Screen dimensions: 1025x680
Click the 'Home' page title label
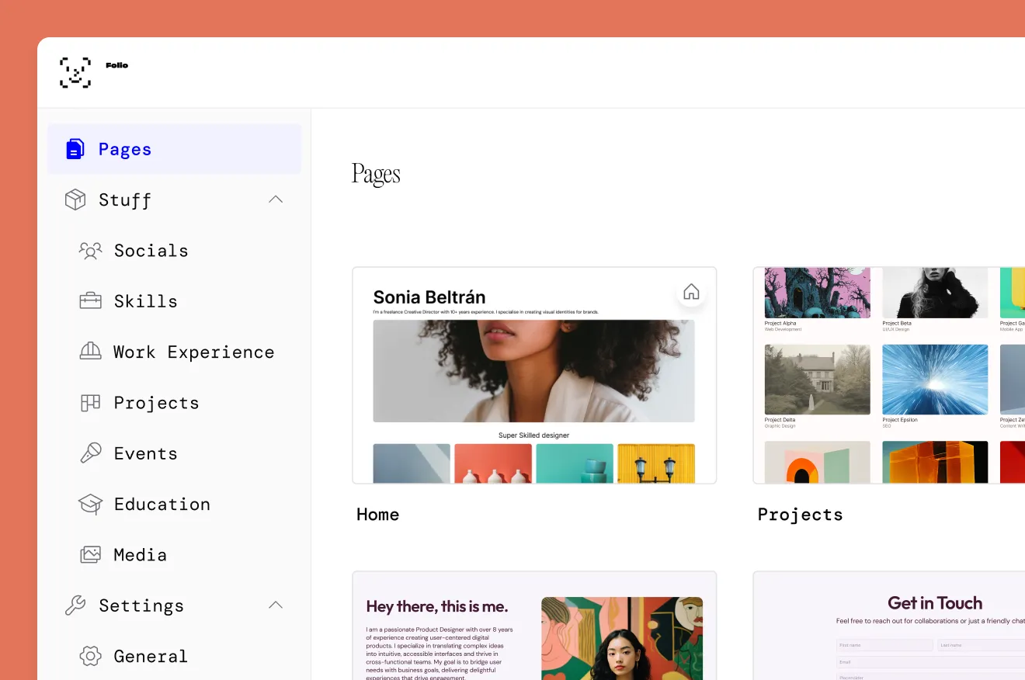[x=378, y=514]
